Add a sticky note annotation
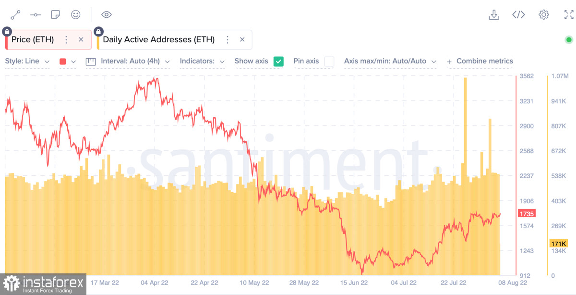The height and width of the screenshot is (295, 576). pyautogui.click(x=55, y=15)
